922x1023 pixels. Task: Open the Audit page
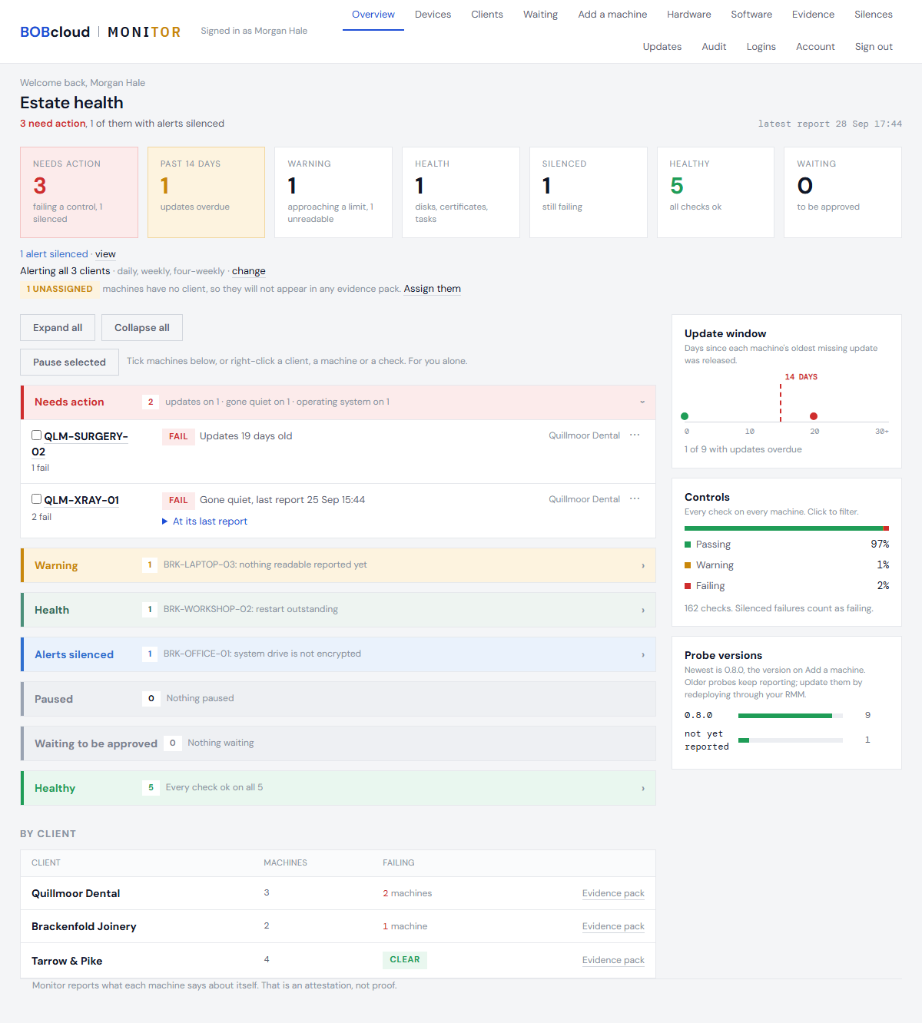[714, 47]
